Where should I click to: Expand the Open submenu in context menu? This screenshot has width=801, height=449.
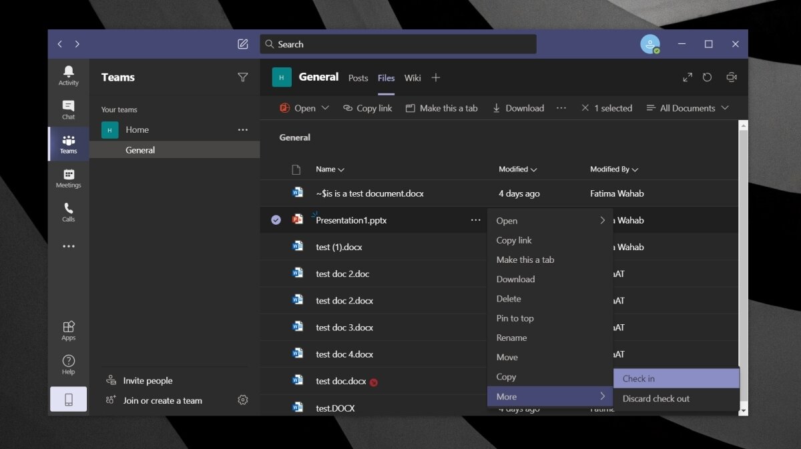click(x=550, y=221)
